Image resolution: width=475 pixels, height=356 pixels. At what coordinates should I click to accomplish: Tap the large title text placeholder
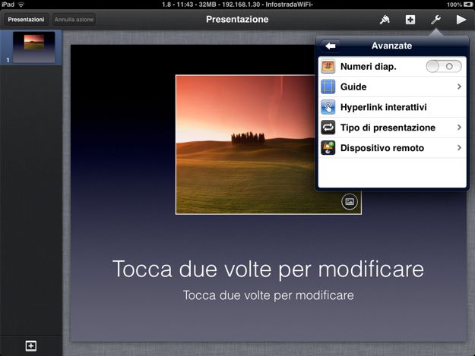[x=268, y=269]
